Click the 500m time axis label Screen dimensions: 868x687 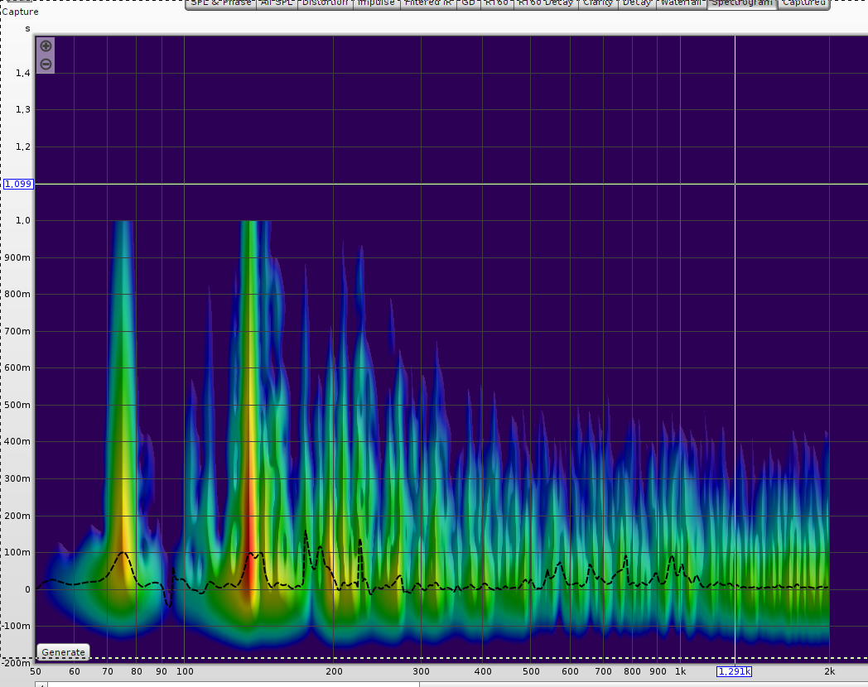(x=17, y=405)
